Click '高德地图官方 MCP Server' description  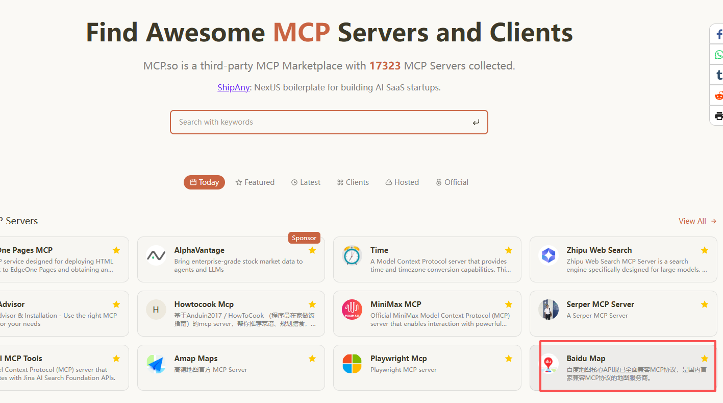[211, 370]
